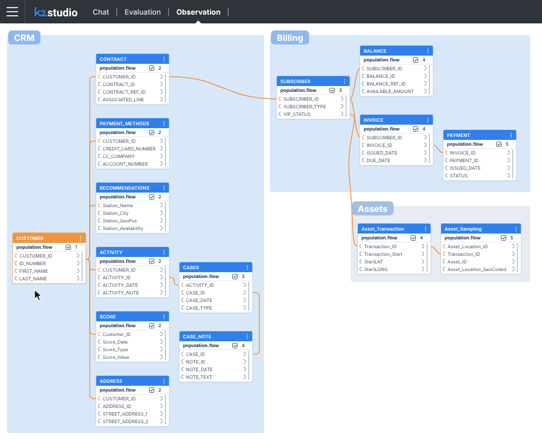The image size is (542, 439).
Task: Toggle PAYMENT_METHODS population.flow checkbox
Action: 151,132
